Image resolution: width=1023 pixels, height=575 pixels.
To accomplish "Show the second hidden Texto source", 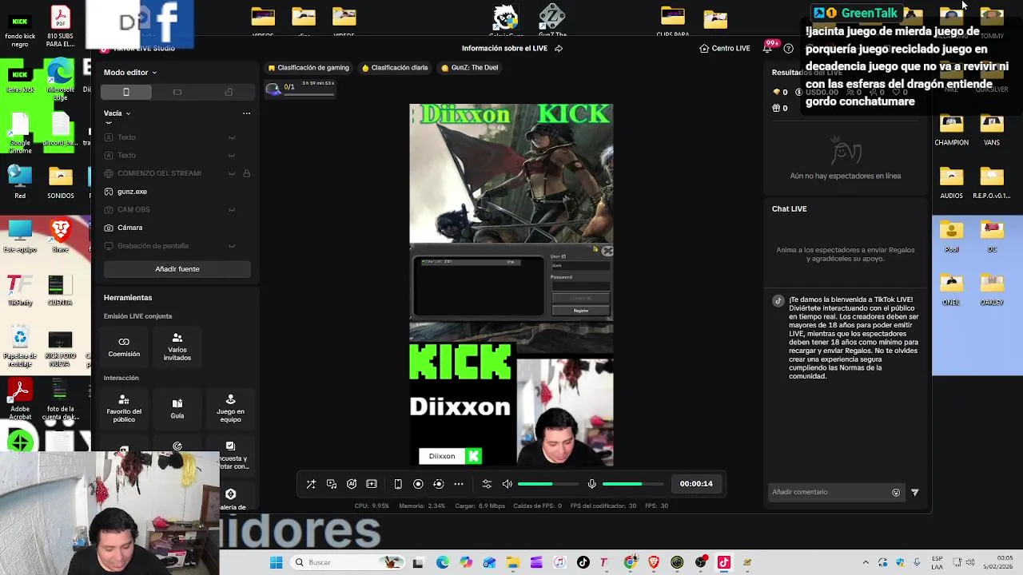I will 232,156.
